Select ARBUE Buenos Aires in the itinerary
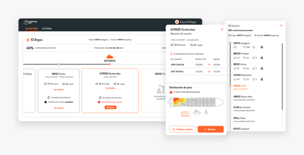This screenshot has height=155, width=304. [x=243, y=96]
